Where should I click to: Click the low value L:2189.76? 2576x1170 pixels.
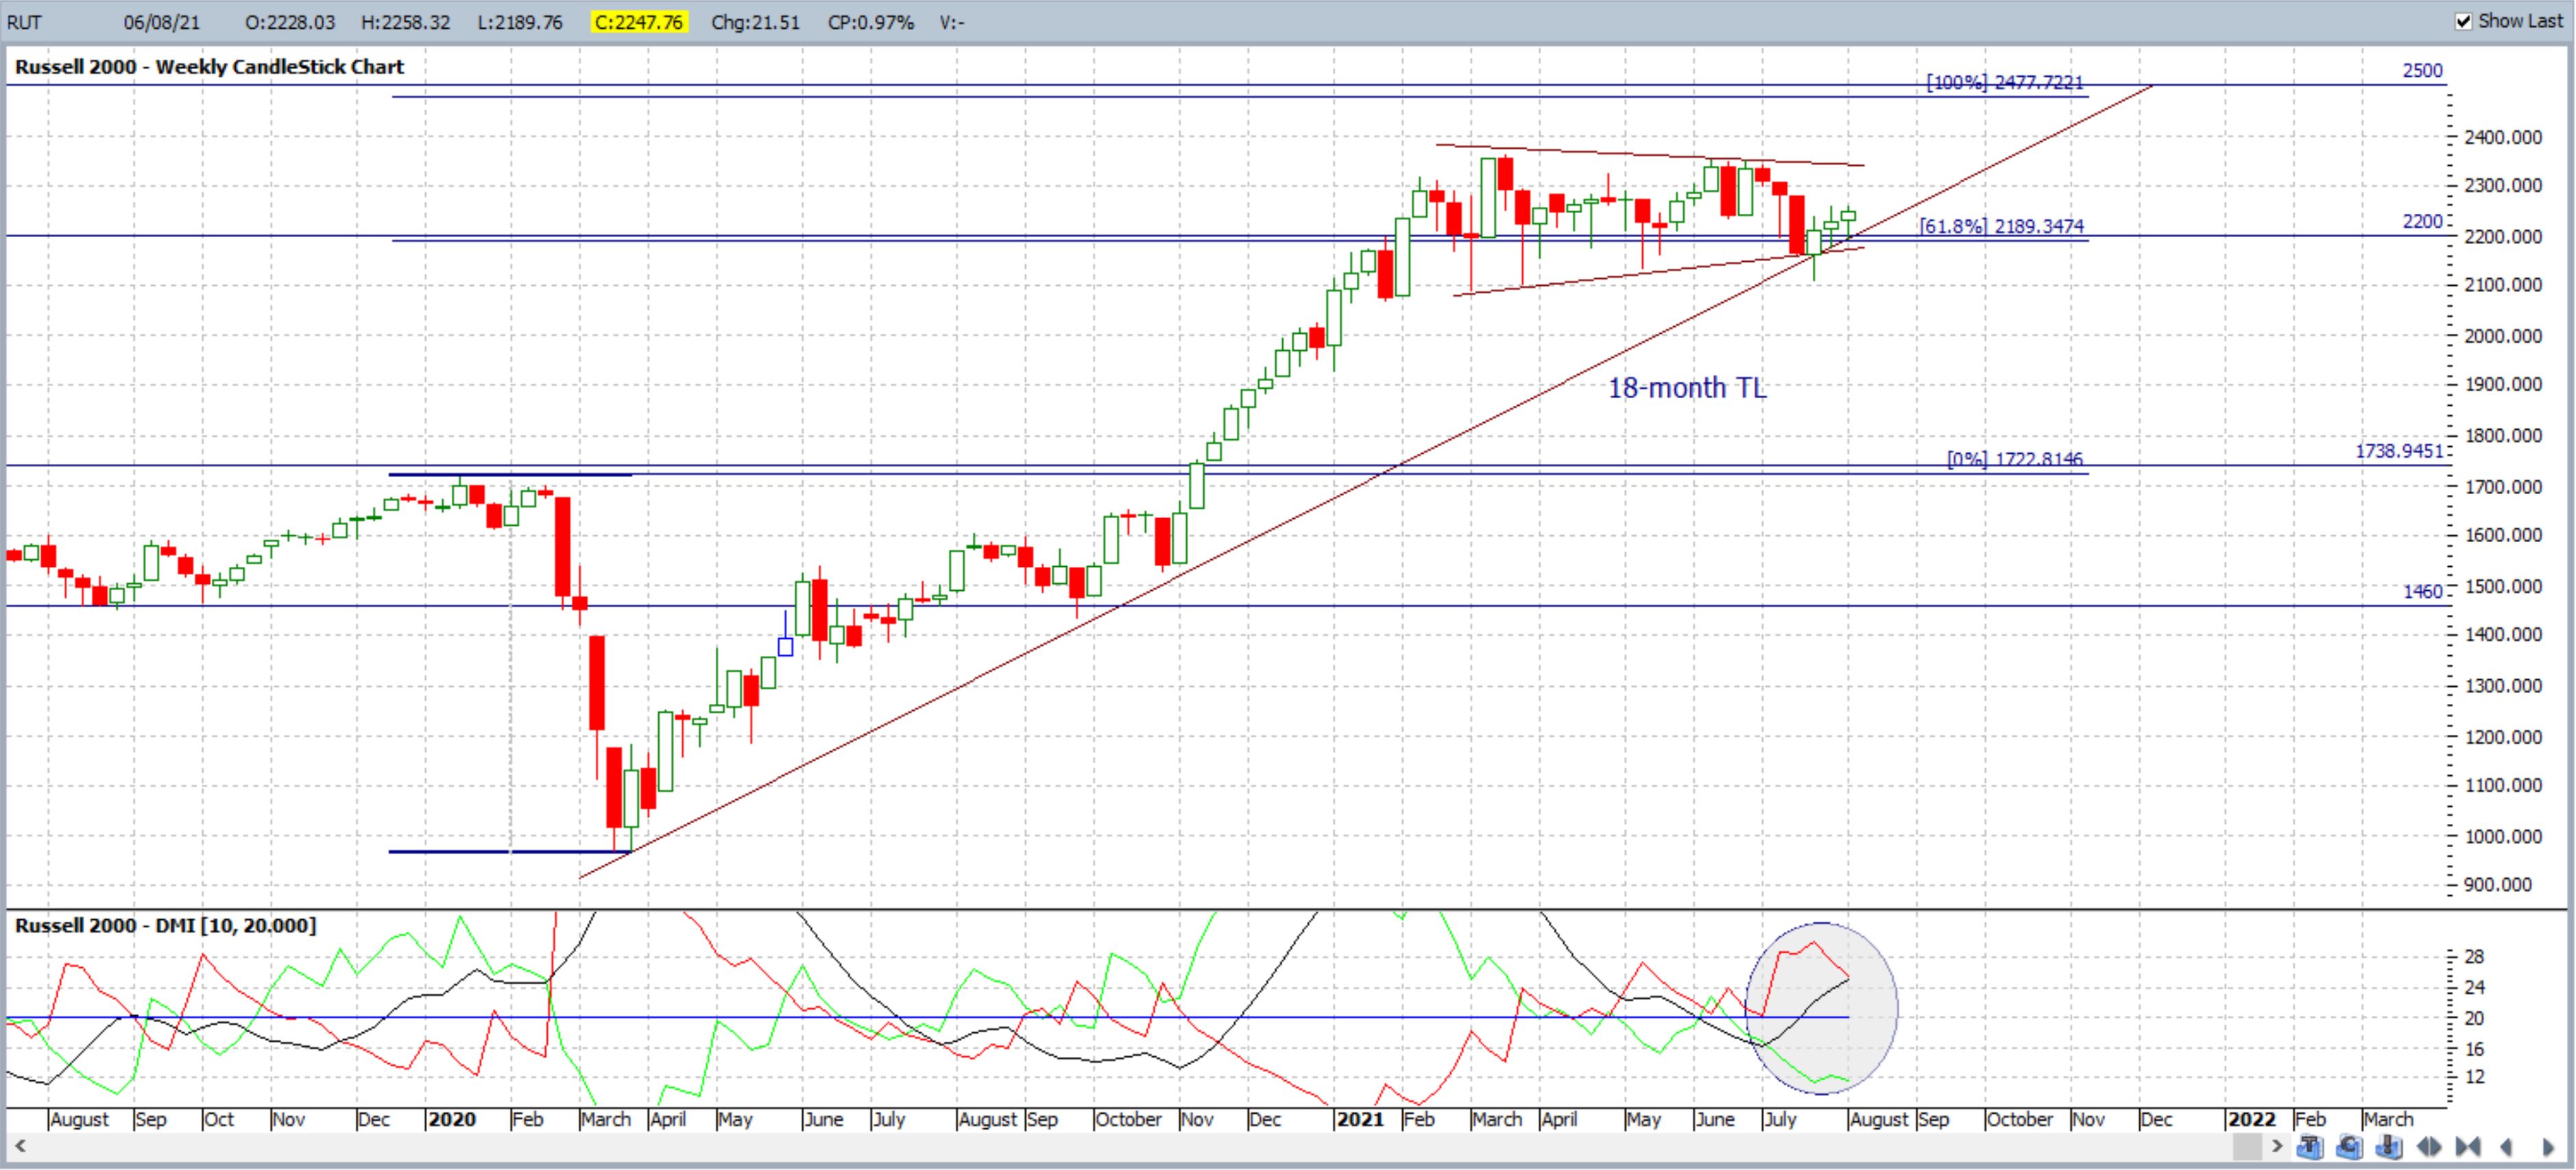pyautogui.click(x=520, y=22)
